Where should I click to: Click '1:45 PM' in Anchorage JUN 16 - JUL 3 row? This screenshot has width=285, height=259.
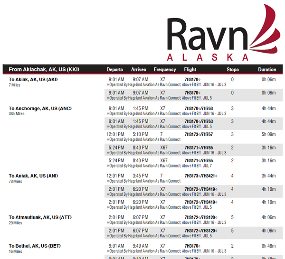140,108
